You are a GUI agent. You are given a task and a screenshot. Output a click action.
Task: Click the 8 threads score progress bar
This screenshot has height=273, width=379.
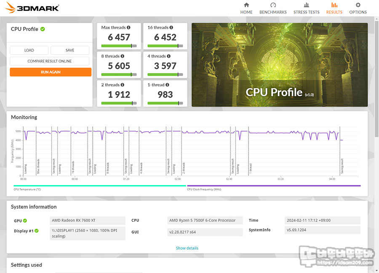coord(119,74)
